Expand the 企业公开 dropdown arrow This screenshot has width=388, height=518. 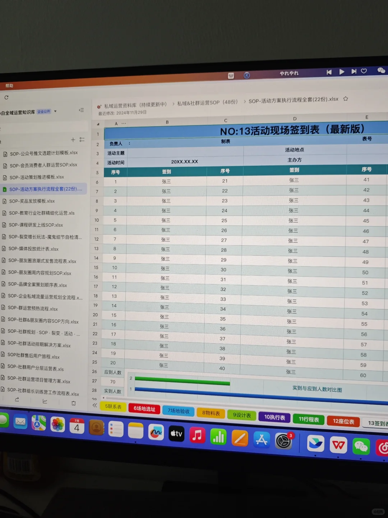coord(55,111)
